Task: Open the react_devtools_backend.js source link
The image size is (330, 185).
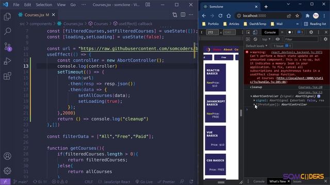Action: (x=296, y=52)
